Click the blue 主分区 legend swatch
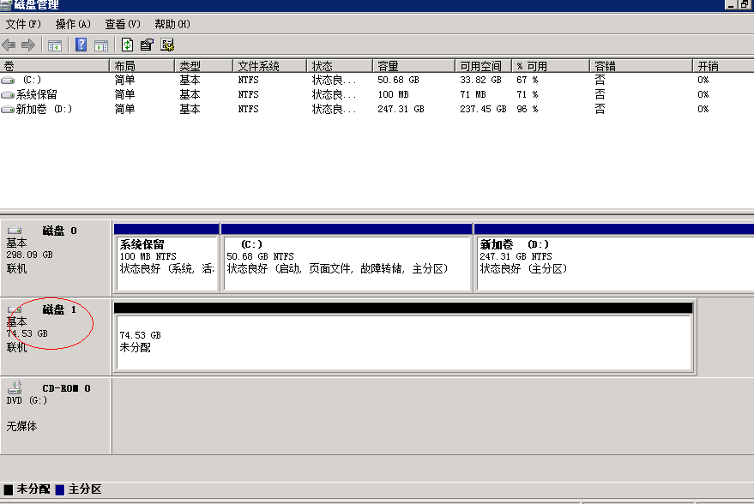 [x=60, y=489]
